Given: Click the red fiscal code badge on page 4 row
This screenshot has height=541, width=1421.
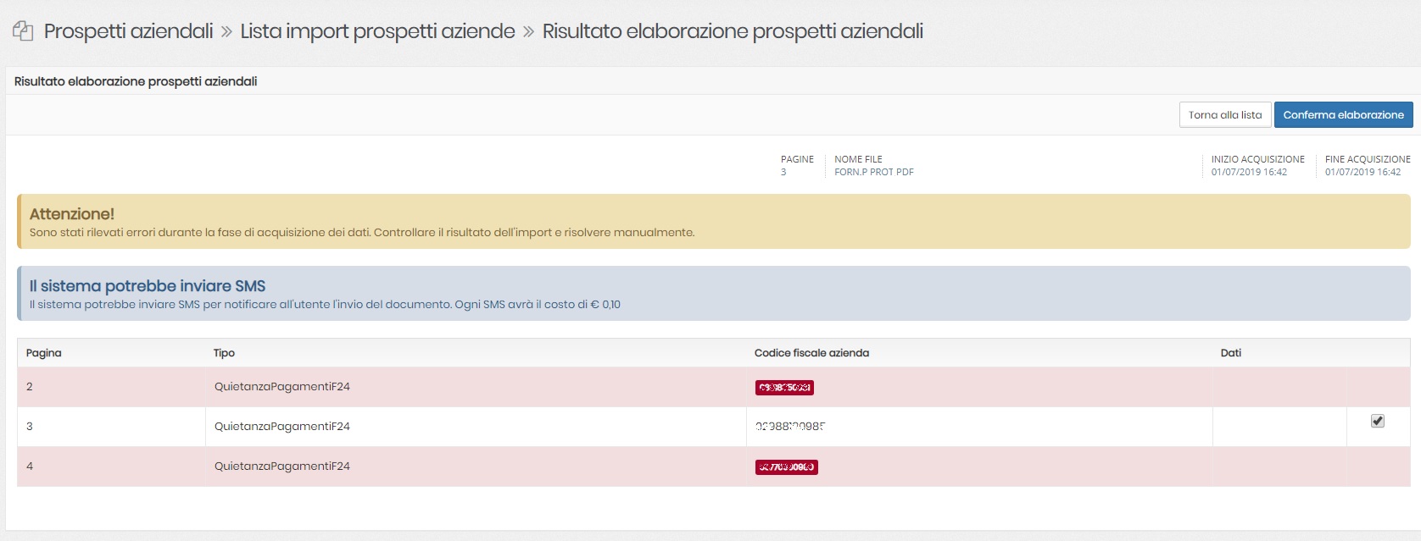Looking at the screenshot, I should [x=786, y=467].
